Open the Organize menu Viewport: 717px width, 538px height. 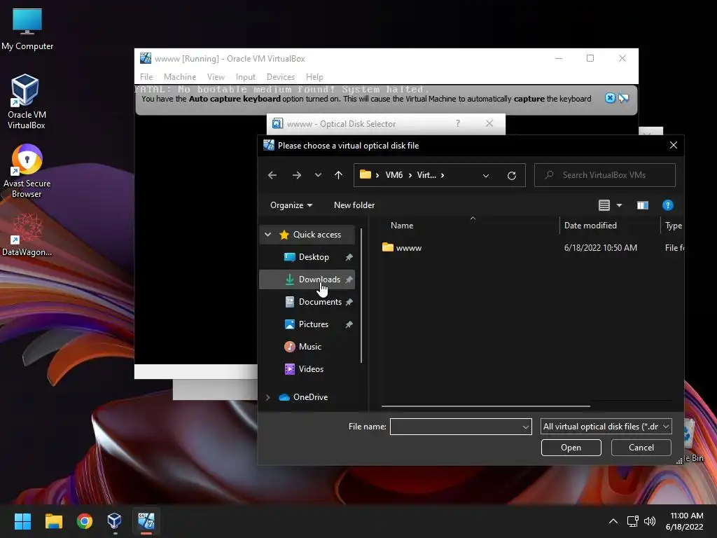[291, 205]
